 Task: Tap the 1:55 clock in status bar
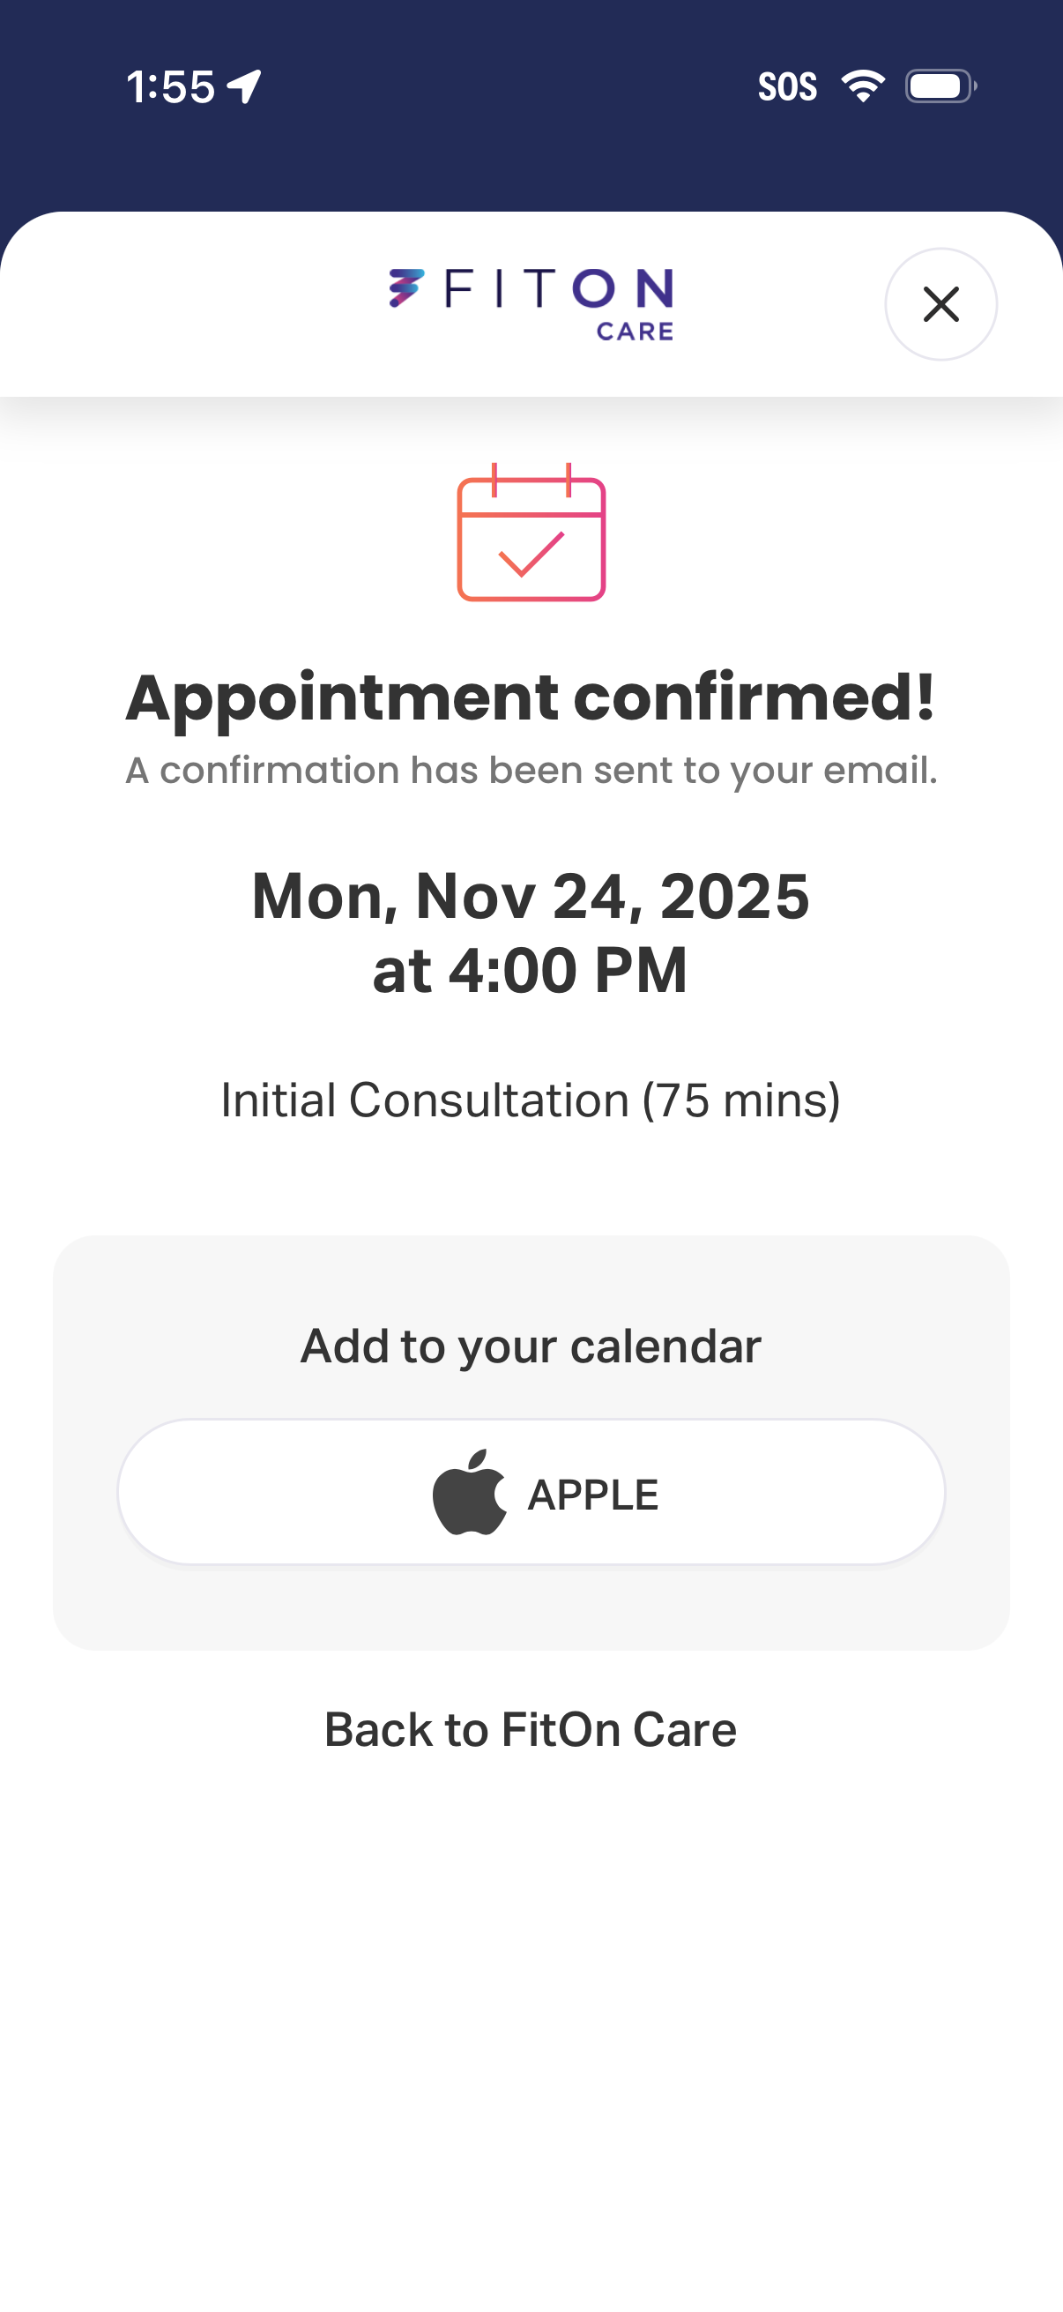(x=170, y=87)
